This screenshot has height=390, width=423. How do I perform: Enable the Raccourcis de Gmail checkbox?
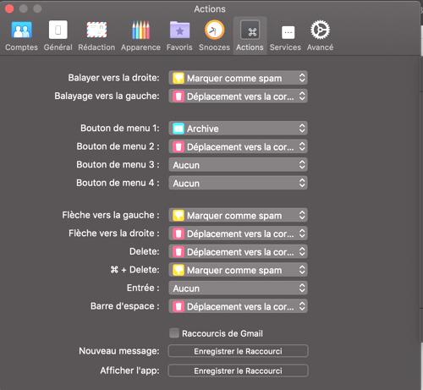coord(174,333)
